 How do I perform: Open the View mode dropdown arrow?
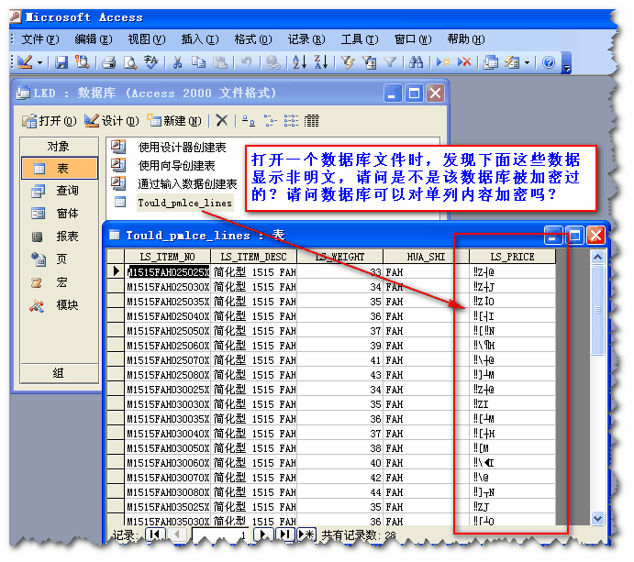[40, 62]
